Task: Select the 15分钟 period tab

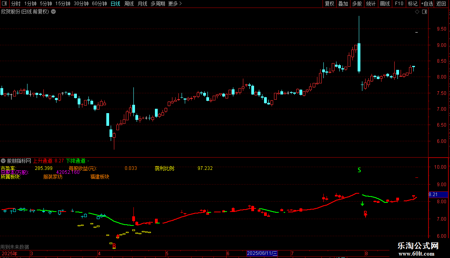Action: (63, 4)
